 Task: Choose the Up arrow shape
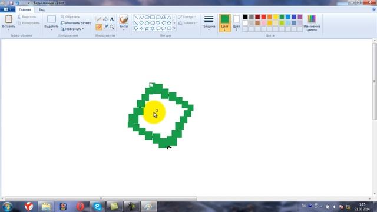click(x=169, y=23)
